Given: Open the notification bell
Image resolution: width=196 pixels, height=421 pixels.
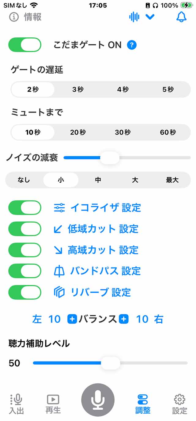Looking at the screenshot, I should coord(181,17).
